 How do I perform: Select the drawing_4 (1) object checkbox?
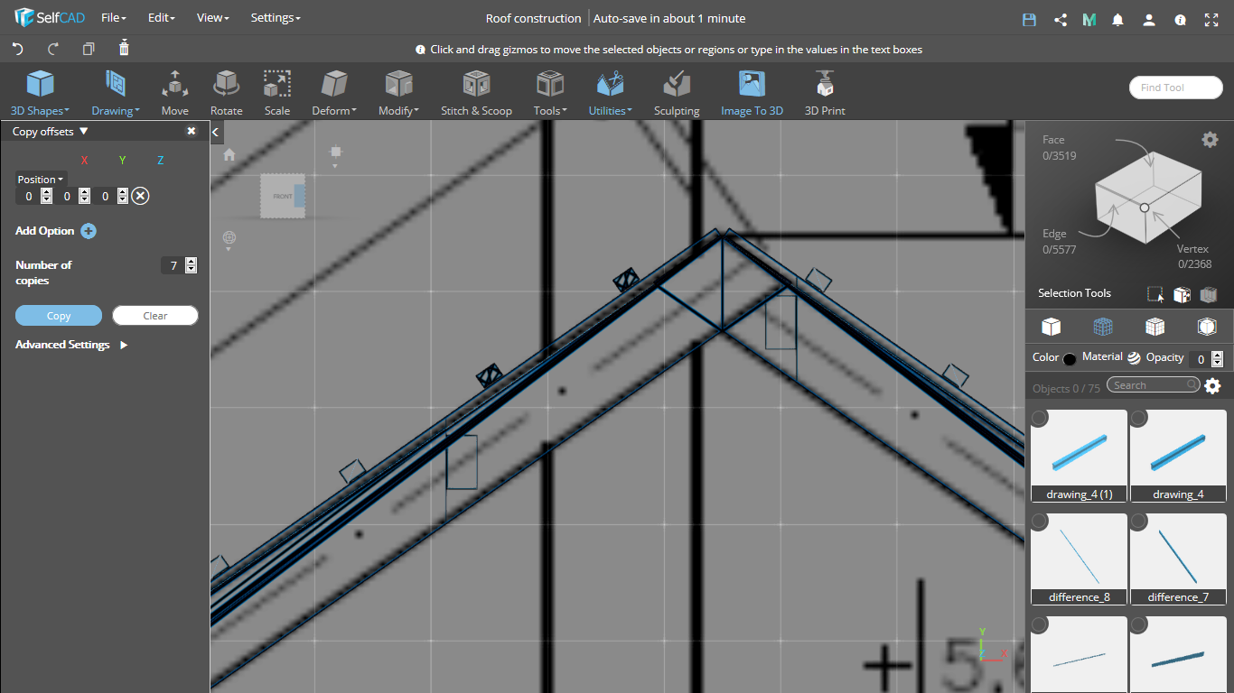click(x=1039, y=418)
